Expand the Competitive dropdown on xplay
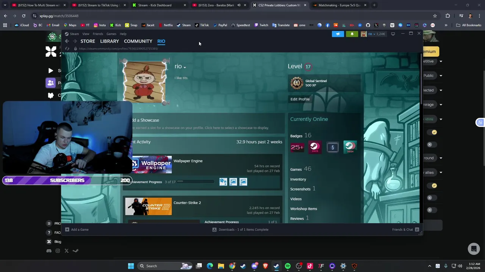Image resolution: width=485 pixels, height=272 pixels. (441, 61)
